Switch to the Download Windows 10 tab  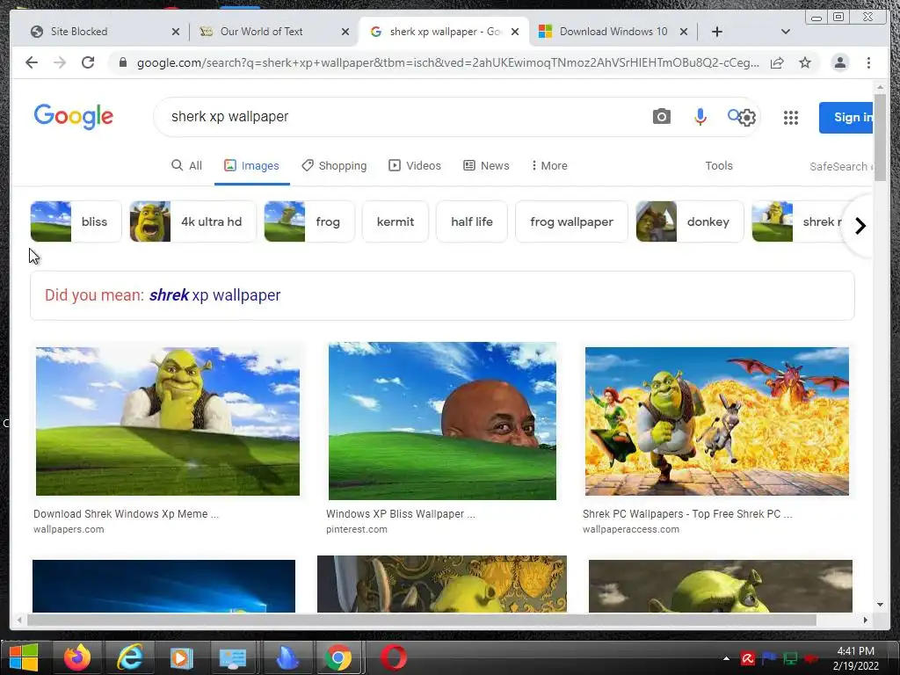[613, 32]
